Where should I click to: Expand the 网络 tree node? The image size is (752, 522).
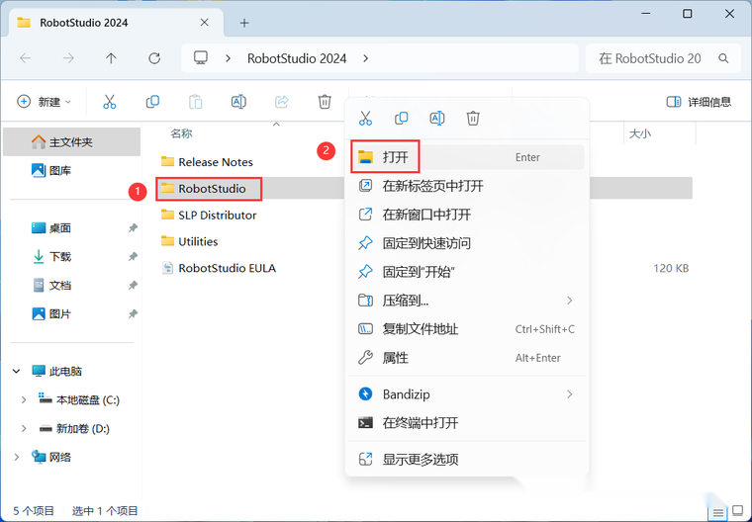pyautogui.click(x=16, y=458)
